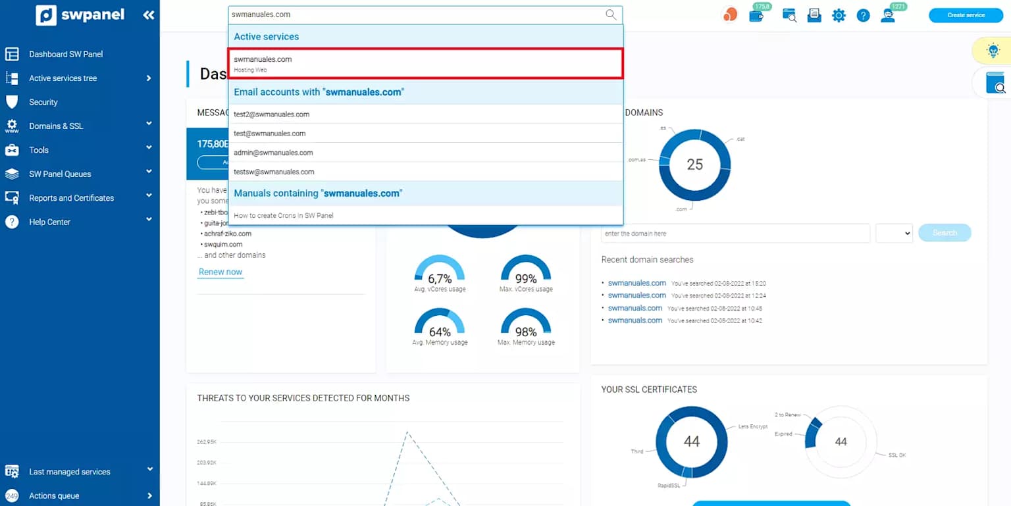Collapse the sidebar with the double-arrow icon
1011x506 pixels.
149,15
